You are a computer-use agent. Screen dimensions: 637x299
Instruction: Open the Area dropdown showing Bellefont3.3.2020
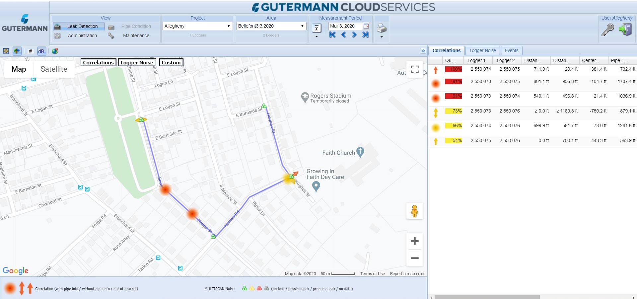pos(271,26)
